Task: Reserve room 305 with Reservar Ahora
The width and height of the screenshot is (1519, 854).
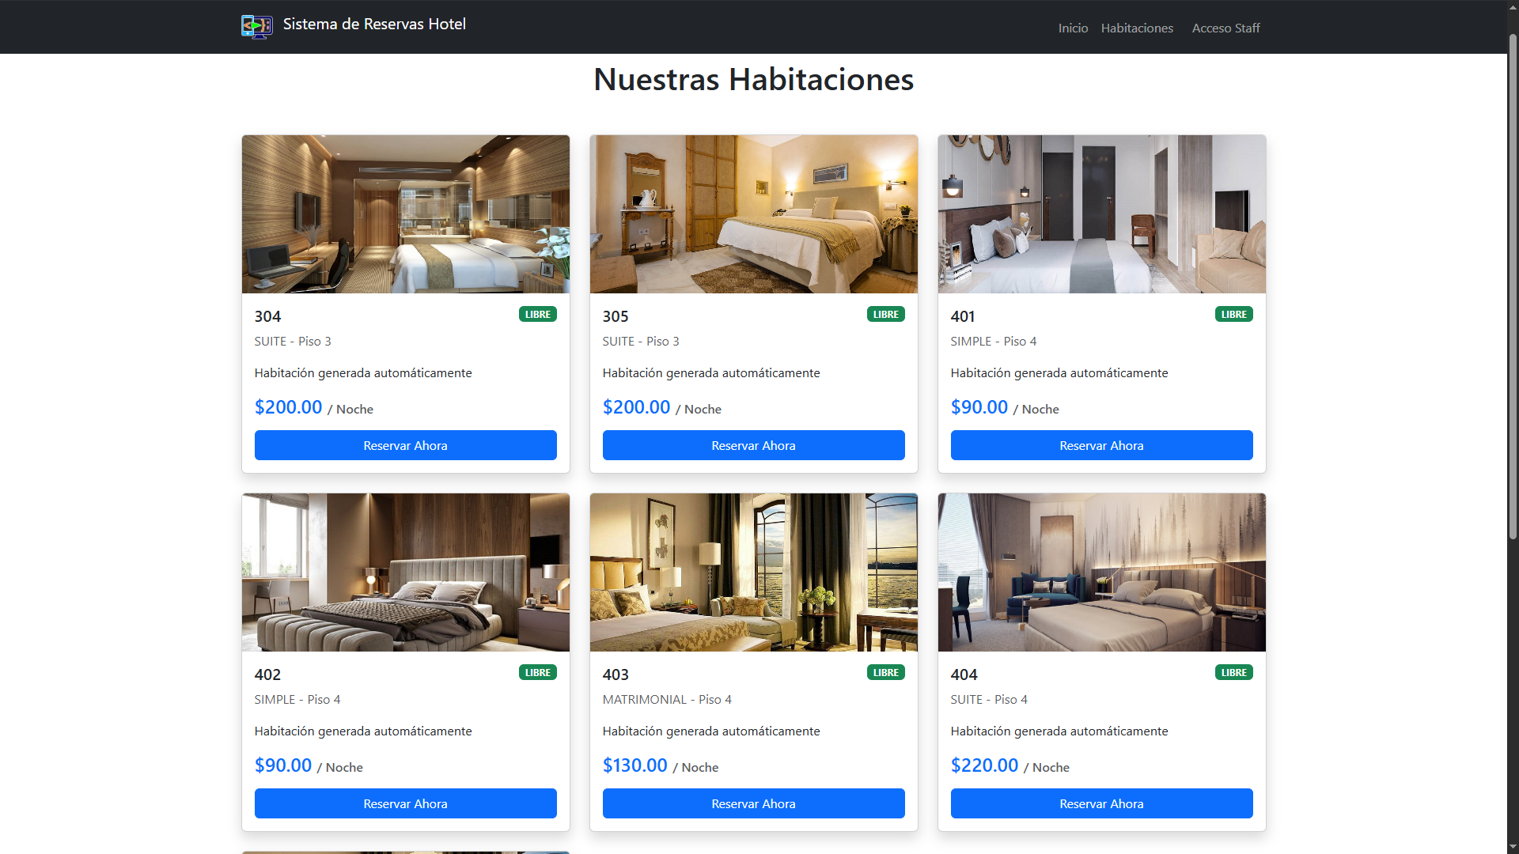Action: 754,445
